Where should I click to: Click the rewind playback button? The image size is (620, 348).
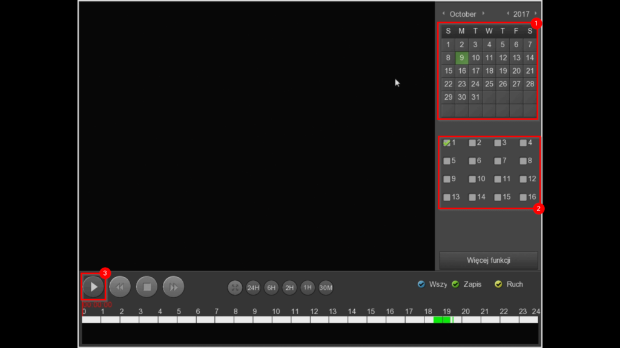119,287
